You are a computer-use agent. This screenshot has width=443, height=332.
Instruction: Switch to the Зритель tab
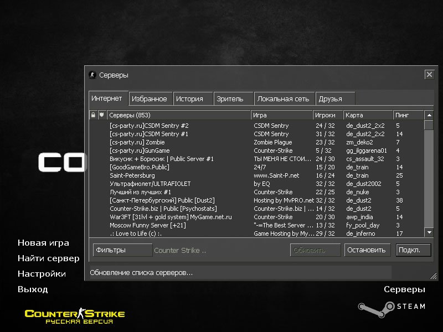(x=233, y=99)
